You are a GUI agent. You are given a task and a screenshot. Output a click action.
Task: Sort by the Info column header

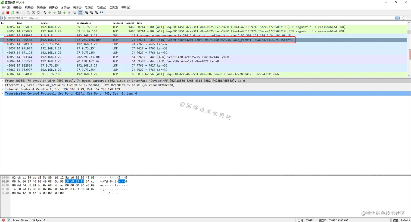tap(271, 23)
